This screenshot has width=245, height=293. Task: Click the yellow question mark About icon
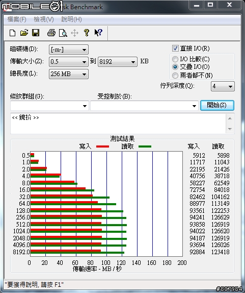click(x=86, y=33)
